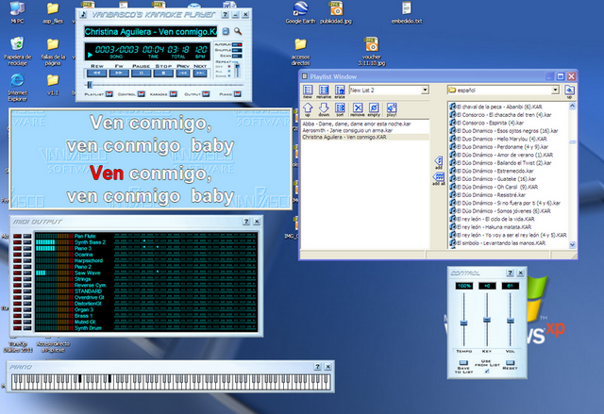The image size is (604, 414).
Task: Select El Dúo Dinámico - Oh Carol file
Action: pyautogui.click(x=494, y=187)
